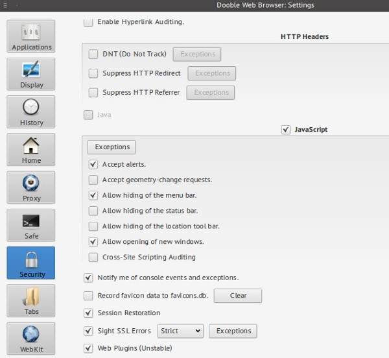The height and width of the screenshot is (358, 389).
Task: Open the Tabs settings section
Action: pos(31,300)
